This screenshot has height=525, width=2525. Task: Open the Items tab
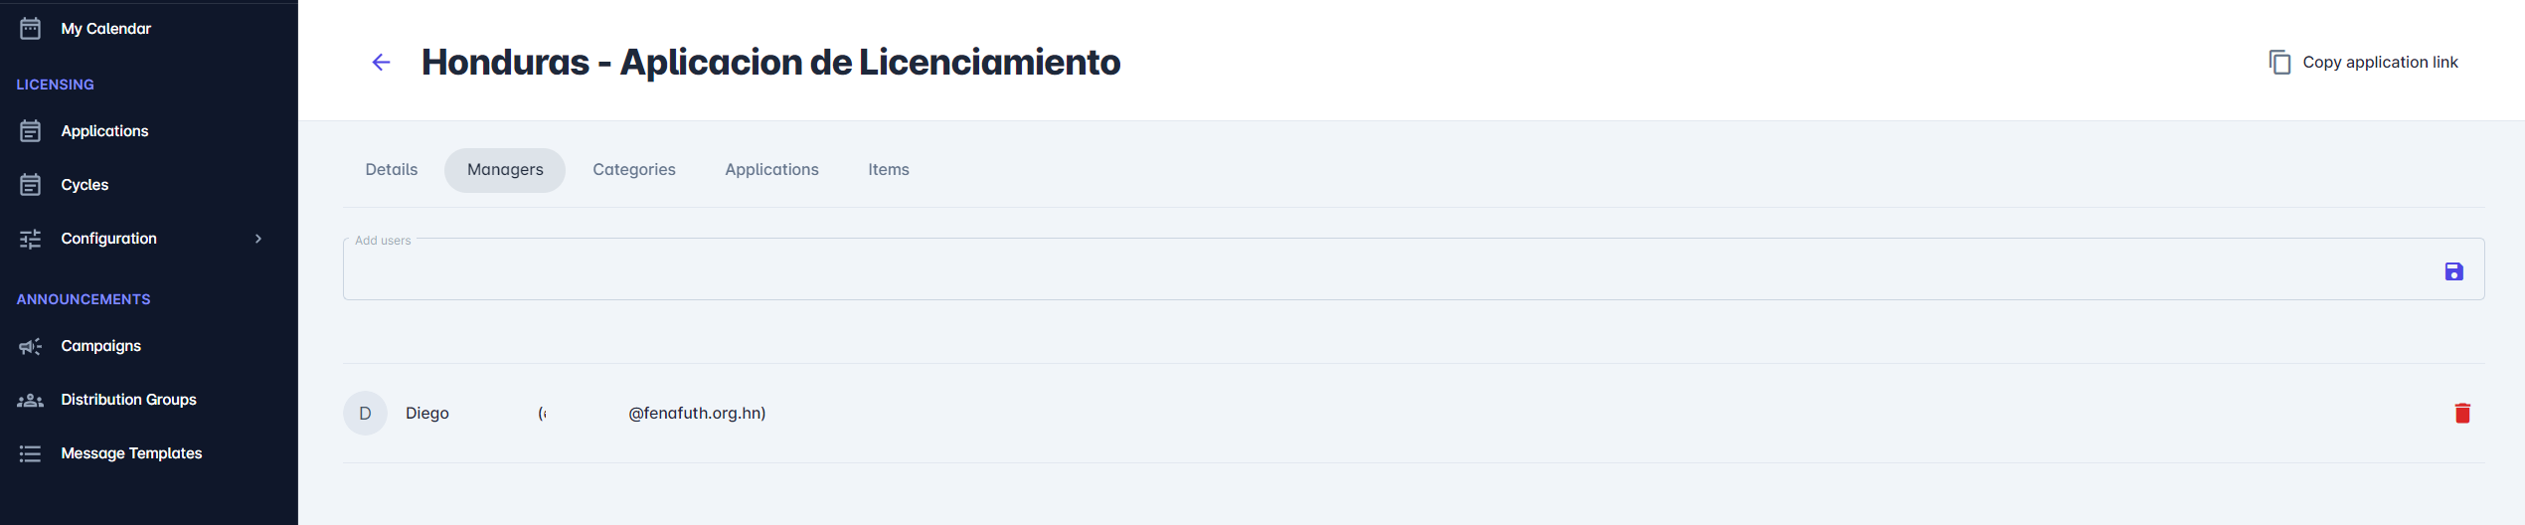[x=888, y=170]
